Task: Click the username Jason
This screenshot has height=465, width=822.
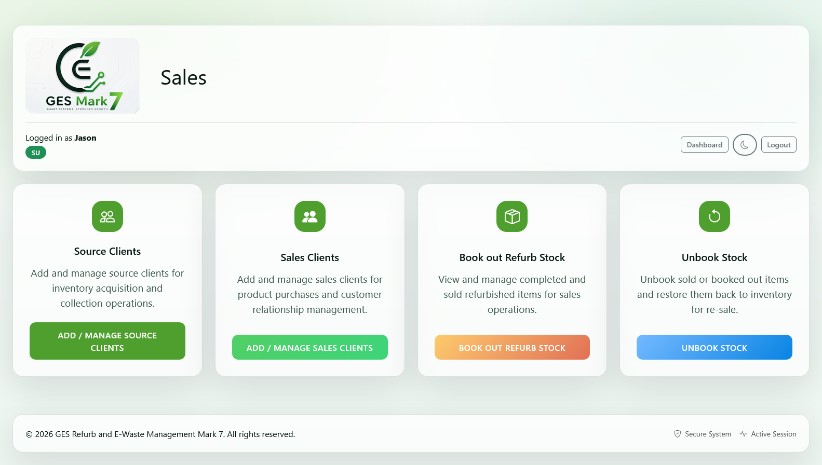Action: (85, 138)
